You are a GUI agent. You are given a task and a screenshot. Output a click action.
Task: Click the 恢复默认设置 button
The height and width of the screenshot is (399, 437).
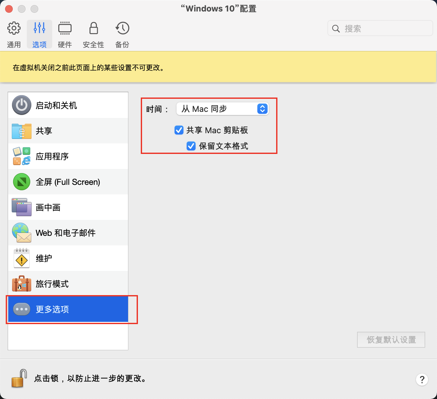click(x=391, y=340)
